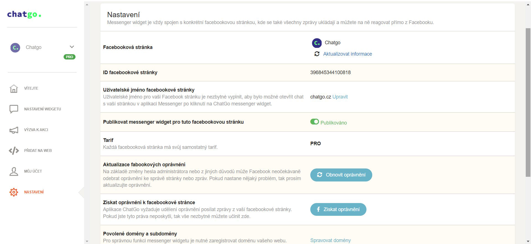Image resolution: width=531 pixels, height=244 pixels.
Task: Click the scroll down arrow of page scrollbar
Action: tap(528, 241)
